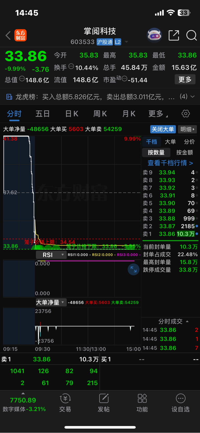The width and height of the screenshot is (200, 433).
Task: Tap the chart expand fullscreen icon
Action: 133,269
